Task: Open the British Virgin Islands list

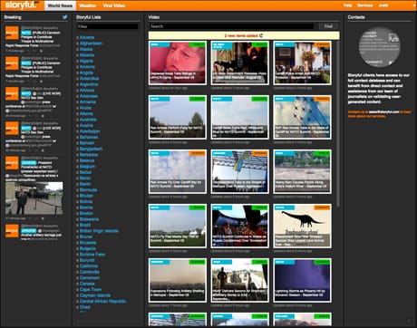Action: (99, 231)
